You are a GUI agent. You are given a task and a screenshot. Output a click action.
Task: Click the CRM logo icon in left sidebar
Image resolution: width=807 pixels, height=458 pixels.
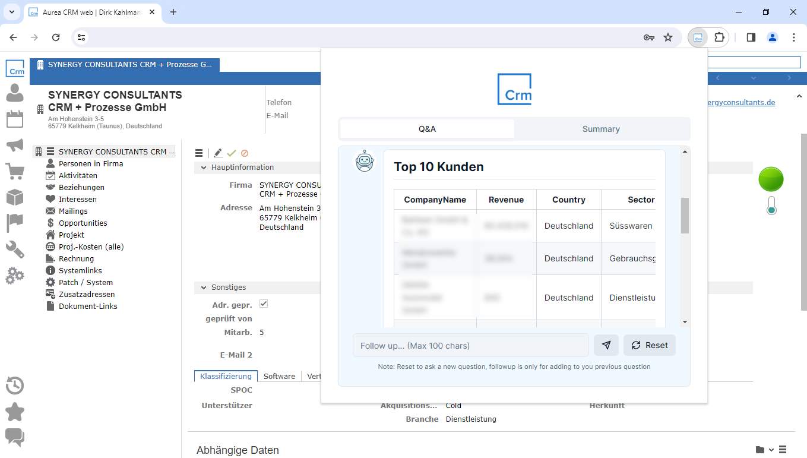pyautogui.click(x=15, y=68)
